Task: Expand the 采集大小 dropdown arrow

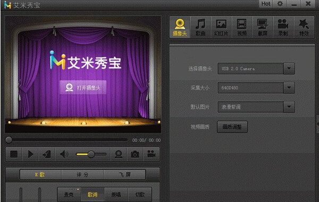Action: click(x=289, y=88)
